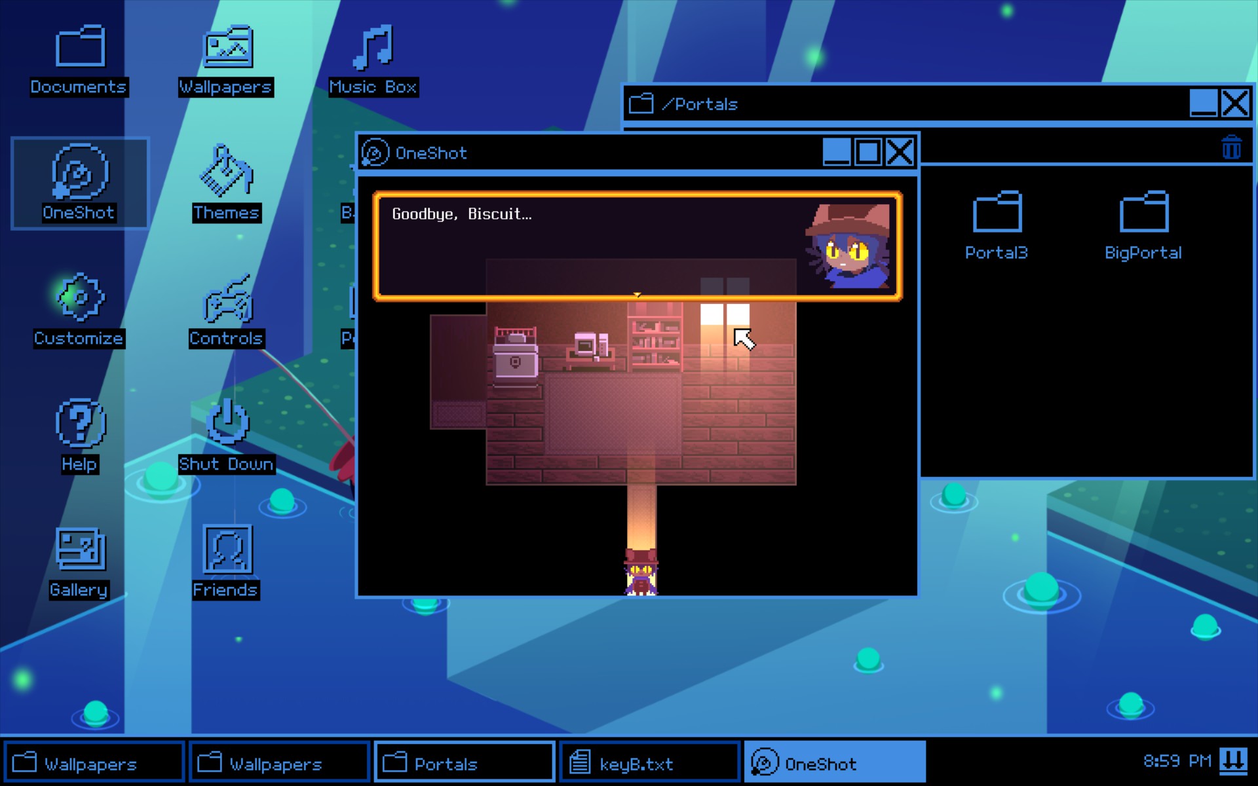
Task: Open the Documents folder on the desktop
Action: (x=79, y=60)
